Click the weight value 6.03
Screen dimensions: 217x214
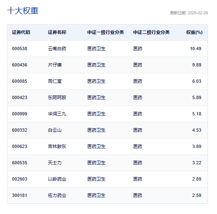point(197,82)
